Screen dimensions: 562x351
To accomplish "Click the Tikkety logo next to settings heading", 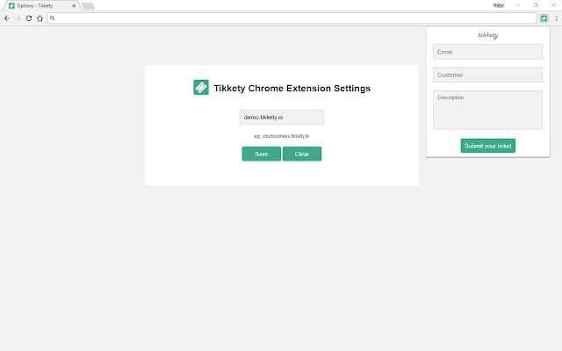I will (x=201, y=88).
